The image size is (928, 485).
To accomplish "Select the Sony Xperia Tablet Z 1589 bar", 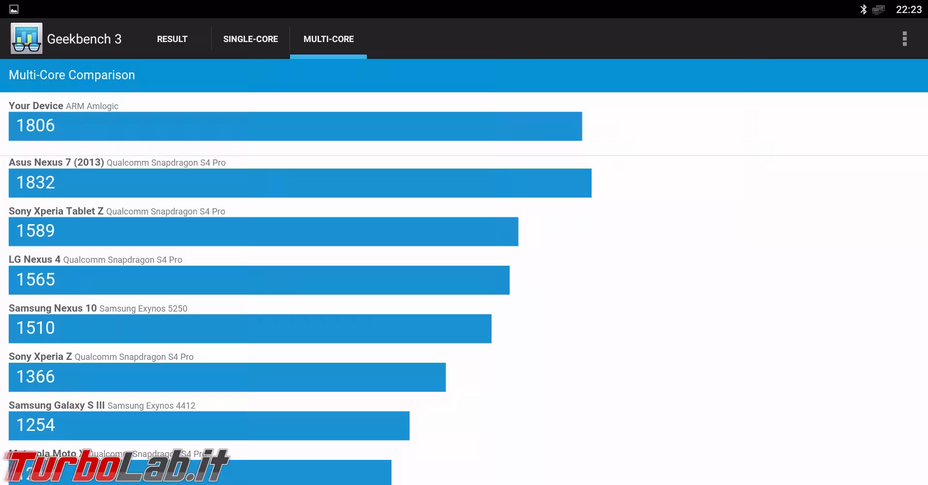I will pos(263,231).
